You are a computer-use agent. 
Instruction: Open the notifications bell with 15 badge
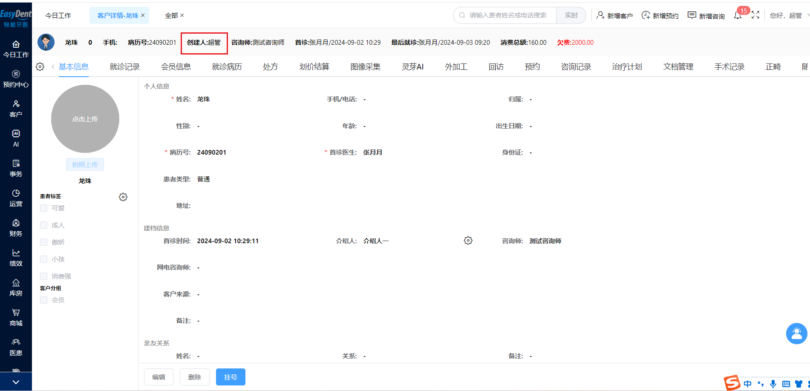click(x=738, y=15)
